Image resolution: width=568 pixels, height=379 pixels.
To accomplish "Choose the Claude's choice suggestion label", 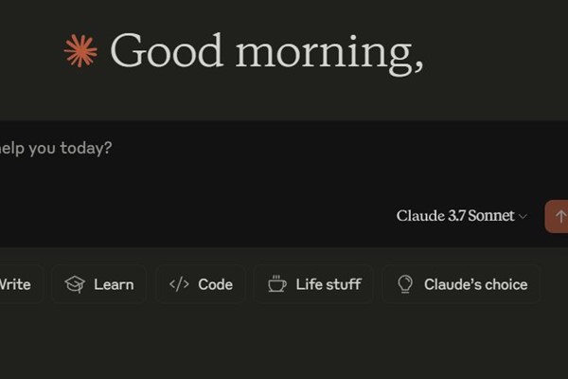I will (x=475, y=284).
